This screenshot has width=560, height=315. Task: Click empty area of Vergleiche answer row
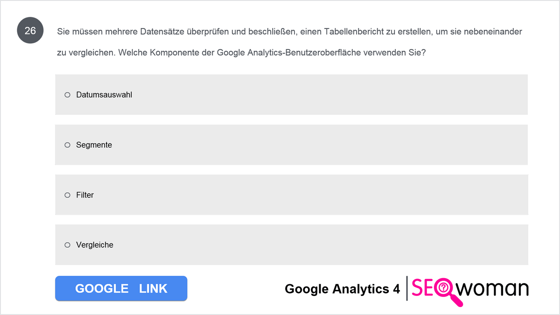(x=327, y=245)
